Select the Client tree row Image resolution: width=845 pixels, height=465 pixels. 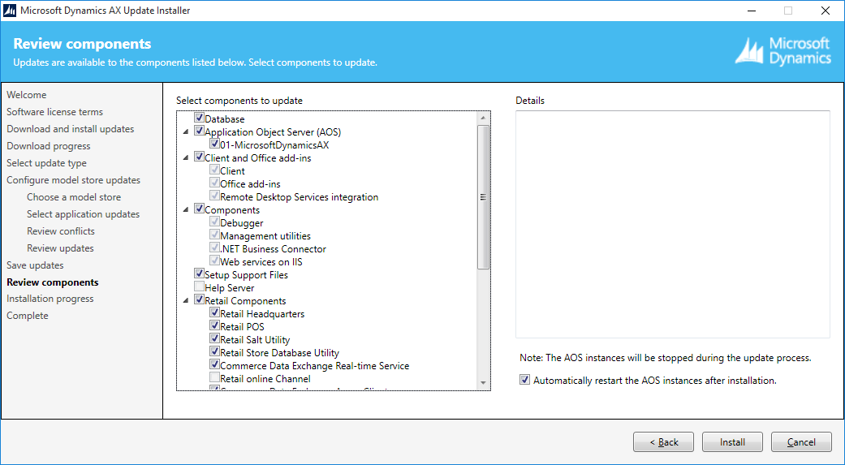(x=232, y=170)
